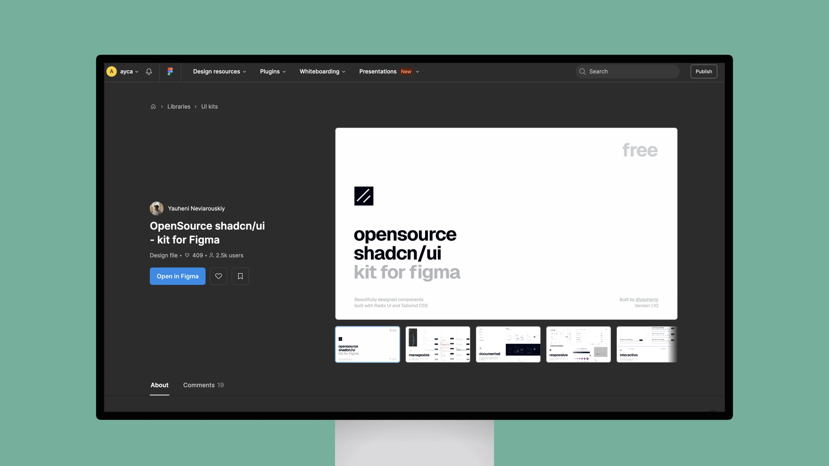Click the bookmark/save icon
The width and height of the screenshot is (829, 466).
(x=240, y=276)
